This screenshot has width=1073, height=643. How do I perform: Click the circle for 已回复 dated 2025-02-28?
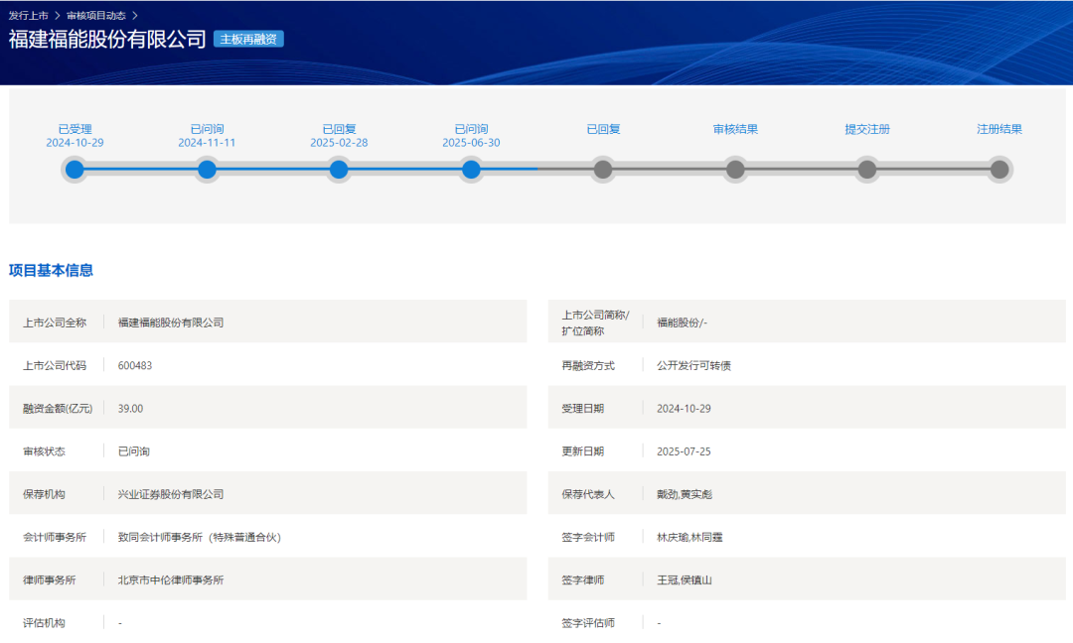click(x=339, y=170)
